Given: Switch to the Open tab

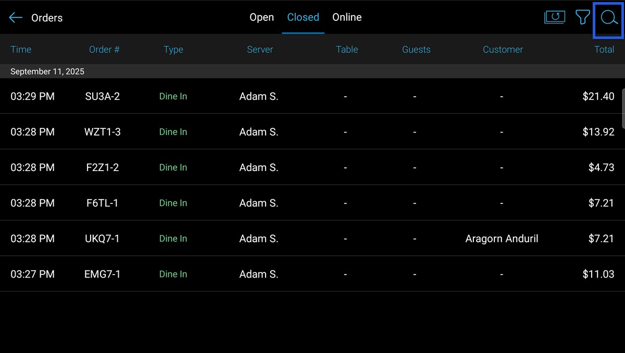Looking at the screenshot, I should point(261,17).
